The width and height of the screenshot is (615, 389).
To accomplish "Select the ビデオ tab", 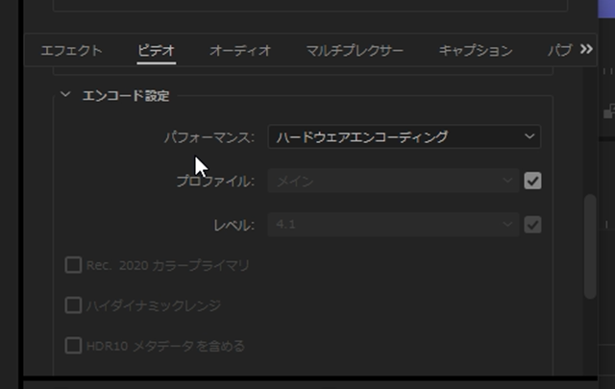I will tap(156, 51).
